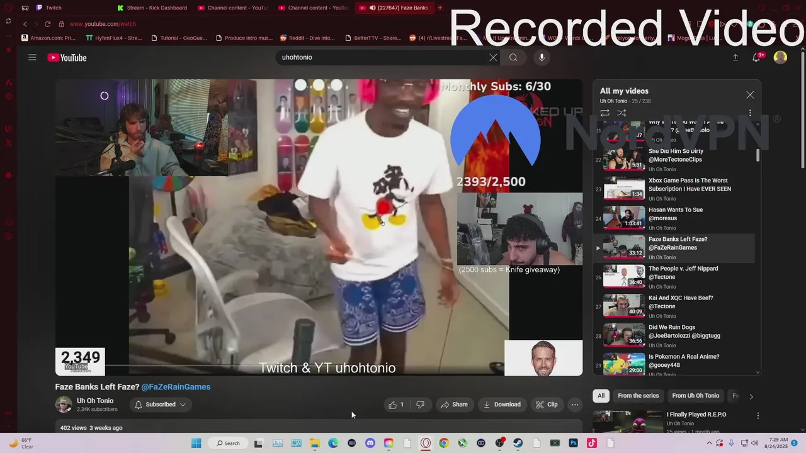Show more filter chips with the right arrow
This screenshot has width=806, height=453.
pos(751,396)
